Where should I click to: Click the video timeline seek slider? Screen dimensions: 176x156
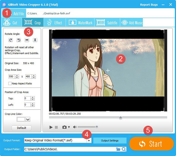click(108, 118)
